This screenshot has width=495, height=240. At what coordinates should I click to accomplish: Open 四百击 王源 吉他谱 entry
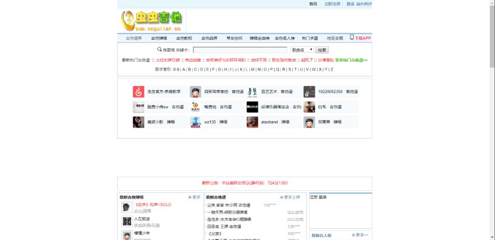224,226
